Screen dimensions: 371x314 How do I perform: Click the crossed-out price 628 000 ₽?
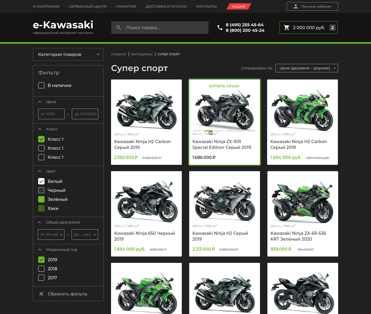pyautogui.click(x=158, y=249)
